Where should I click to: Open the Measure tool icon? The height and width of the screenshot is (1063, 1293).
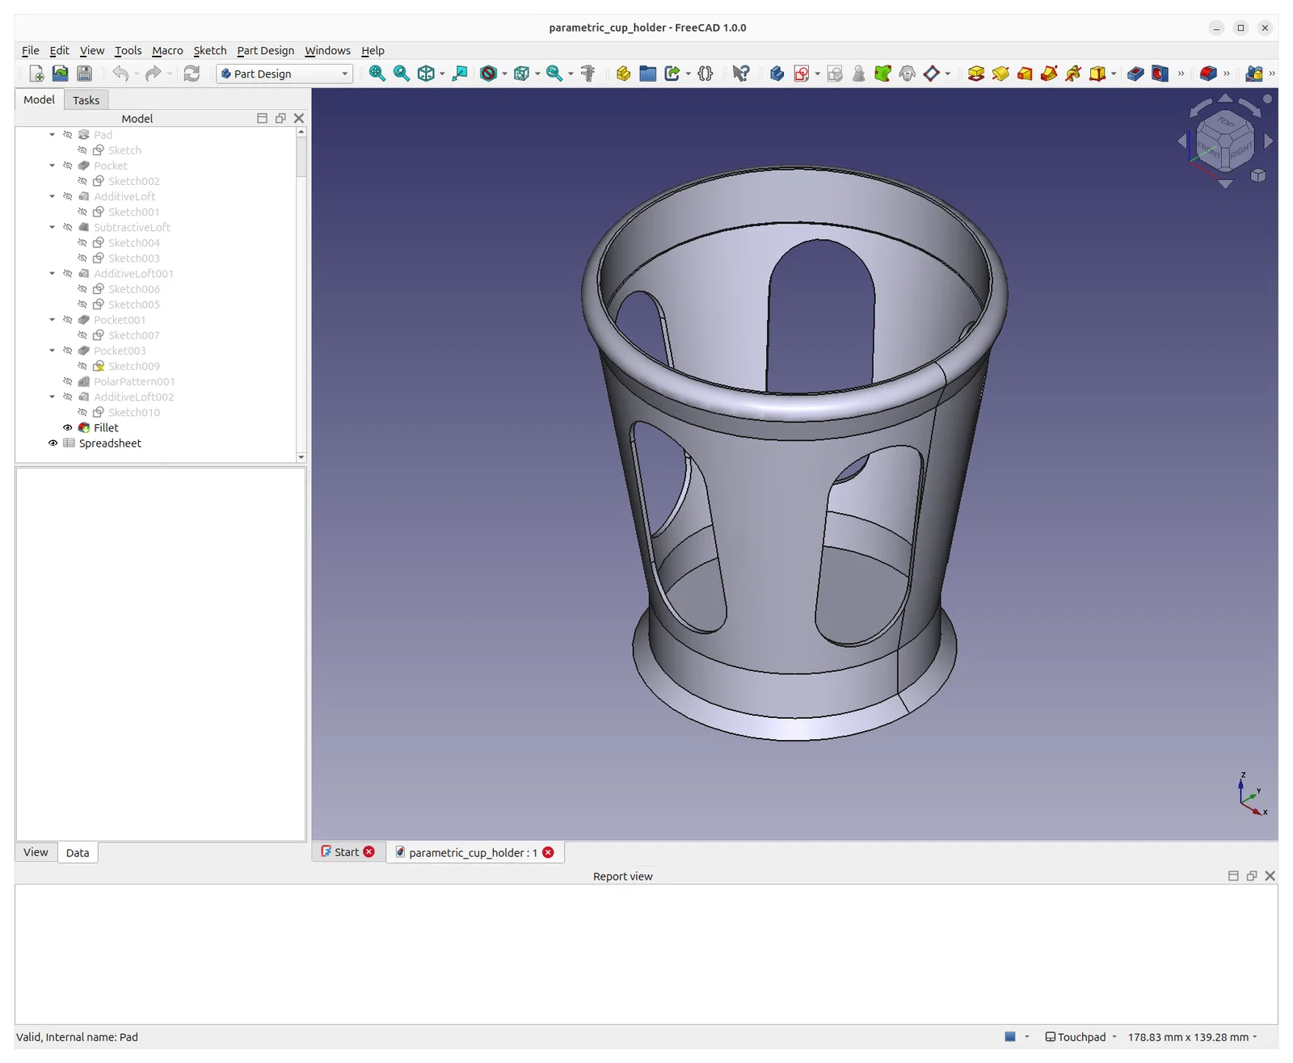[588, 74]
